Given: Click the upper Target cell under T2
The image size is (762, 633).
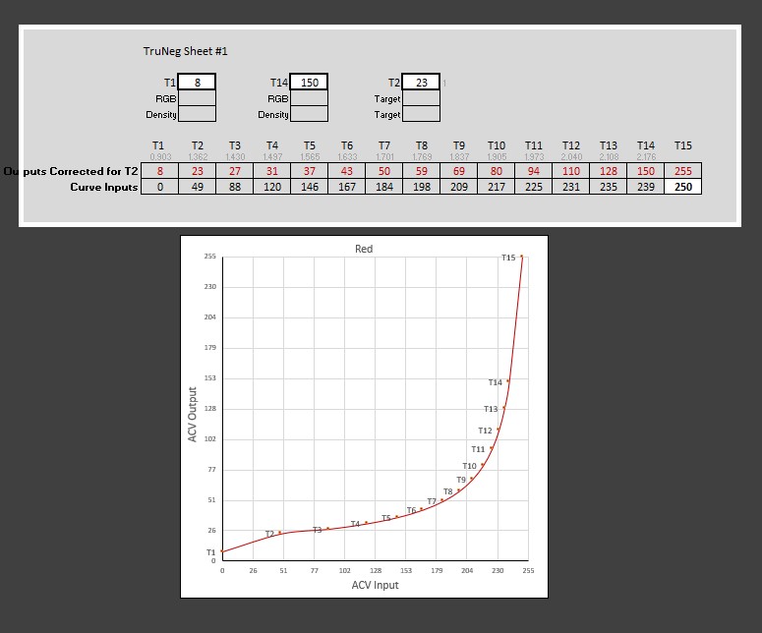Looking at the screenshot, I should pyautogui.click(x=421, y=98).
